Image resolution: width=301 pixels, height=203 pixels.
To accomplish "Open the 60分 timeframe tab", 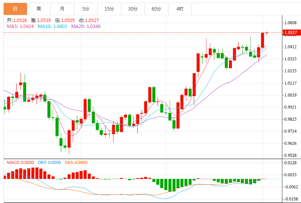I will pyautogui.click(x=156, y=9).
